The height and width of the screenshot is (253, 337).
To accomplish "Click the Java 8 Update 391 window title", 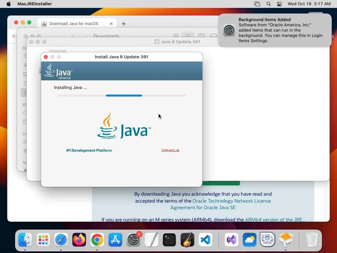I will (180, 42).
